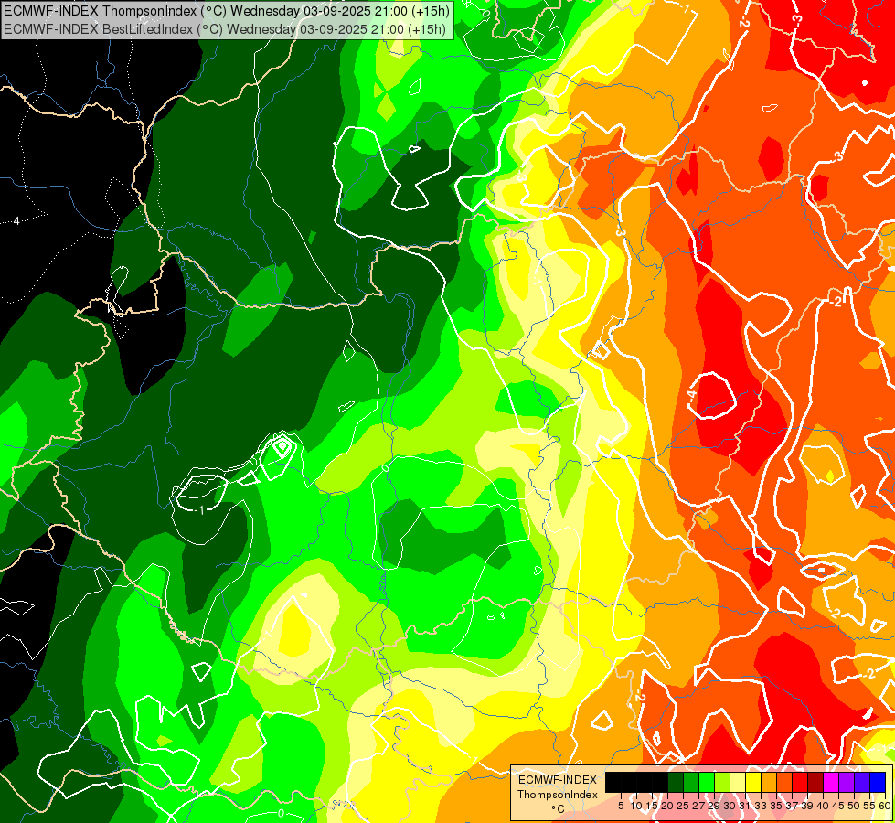This screenshot has width=895, height=823.
Task: Click legend tick value 27
Action: click(x=698, y=806)
